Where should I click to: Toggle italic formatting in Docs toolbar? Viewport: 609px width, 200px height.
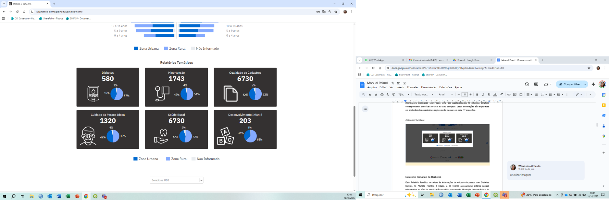tap(483, 95)
